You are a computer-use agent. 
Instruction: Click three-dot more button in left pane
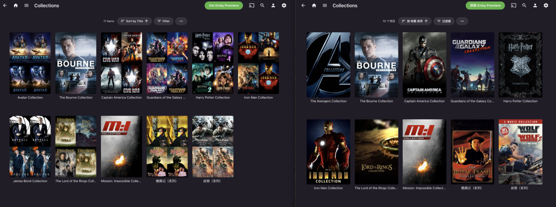pyautogui.click(x=181, y=21)
